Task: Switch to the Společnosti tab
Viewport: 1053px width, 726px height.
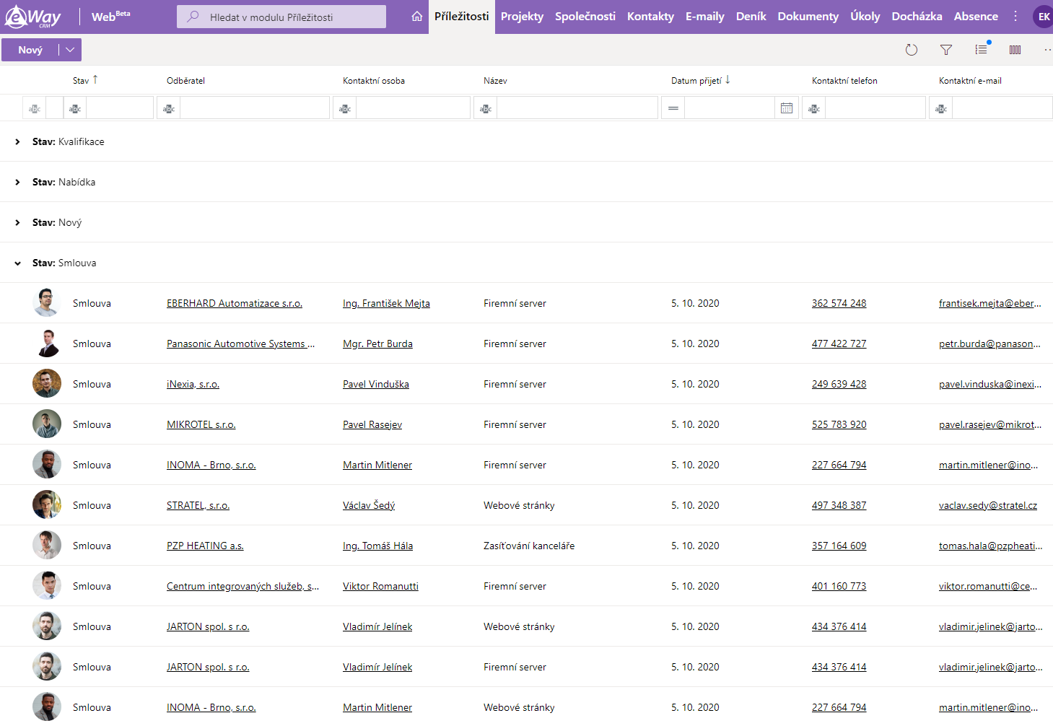Action: [x=585, y=17]
